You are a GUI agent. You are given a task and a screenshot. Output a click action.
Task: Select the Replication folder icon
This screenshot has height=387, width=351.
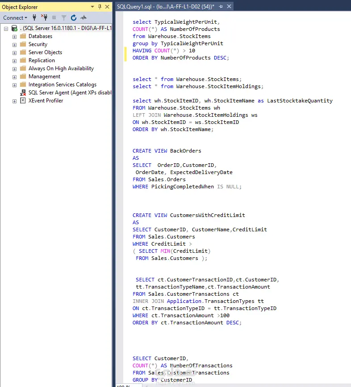23,60
